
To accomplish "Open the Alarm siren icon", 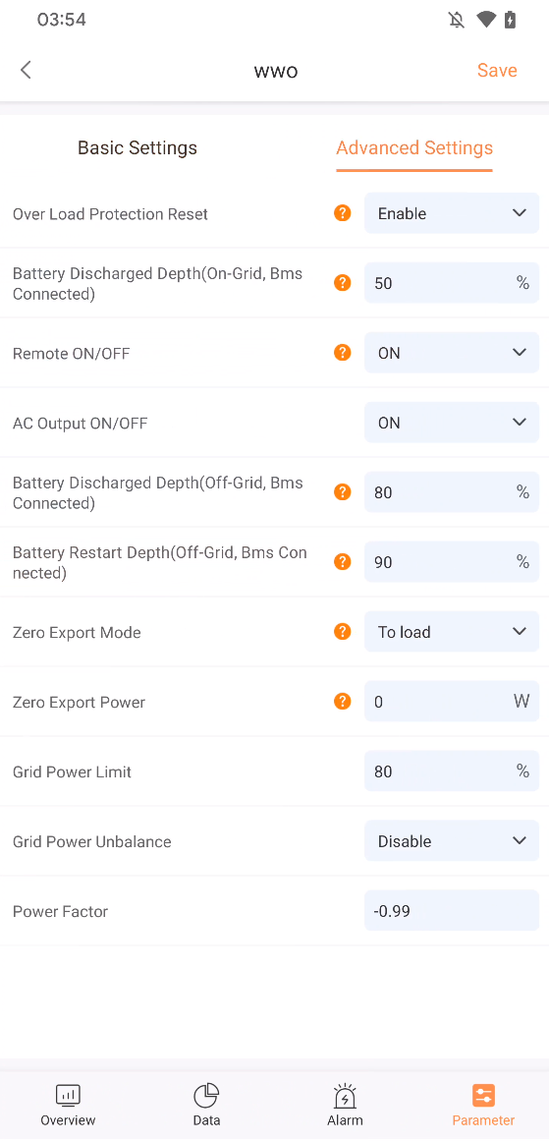I will tap(345, 1096).
